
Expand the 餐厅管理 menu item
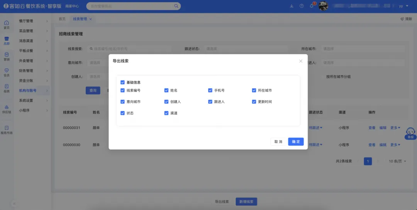point(32,21)
